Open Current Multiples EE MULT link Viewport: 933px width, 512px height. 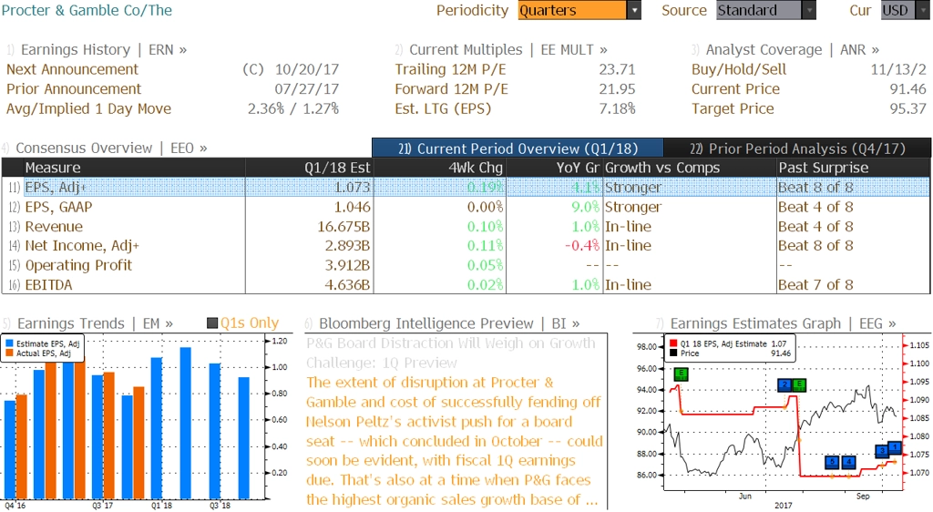[508, 49]
